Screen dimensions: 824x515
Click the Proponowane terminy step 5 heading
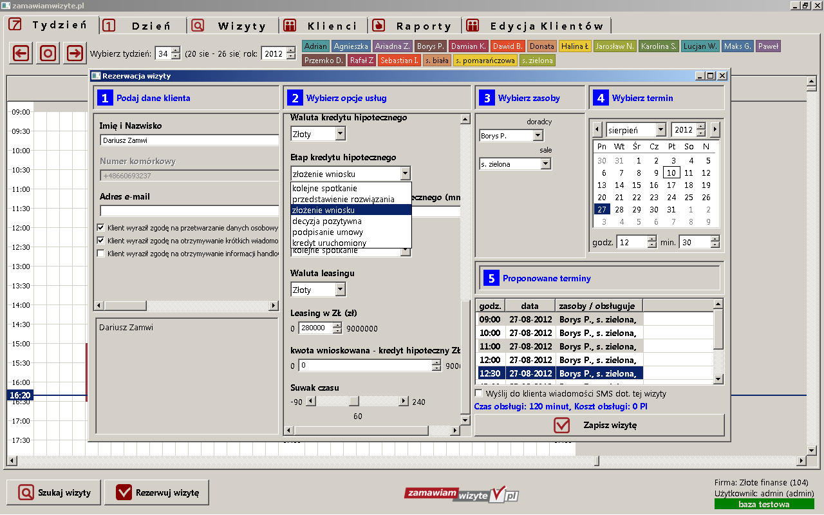coord(547,278)
